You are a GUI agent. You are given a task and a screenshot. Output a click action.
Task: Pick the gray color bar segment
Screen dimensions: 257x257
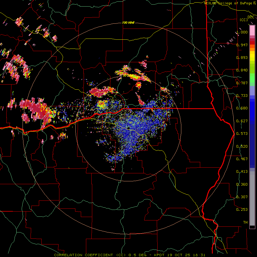(252, 198)
